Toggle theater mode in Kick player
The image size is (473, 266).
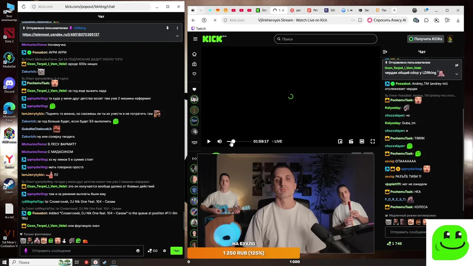point(362,141)
